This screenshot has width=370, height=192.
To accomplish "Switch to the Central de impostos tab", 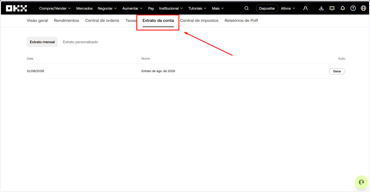I will pyautogui.click(x=199, y=21).
